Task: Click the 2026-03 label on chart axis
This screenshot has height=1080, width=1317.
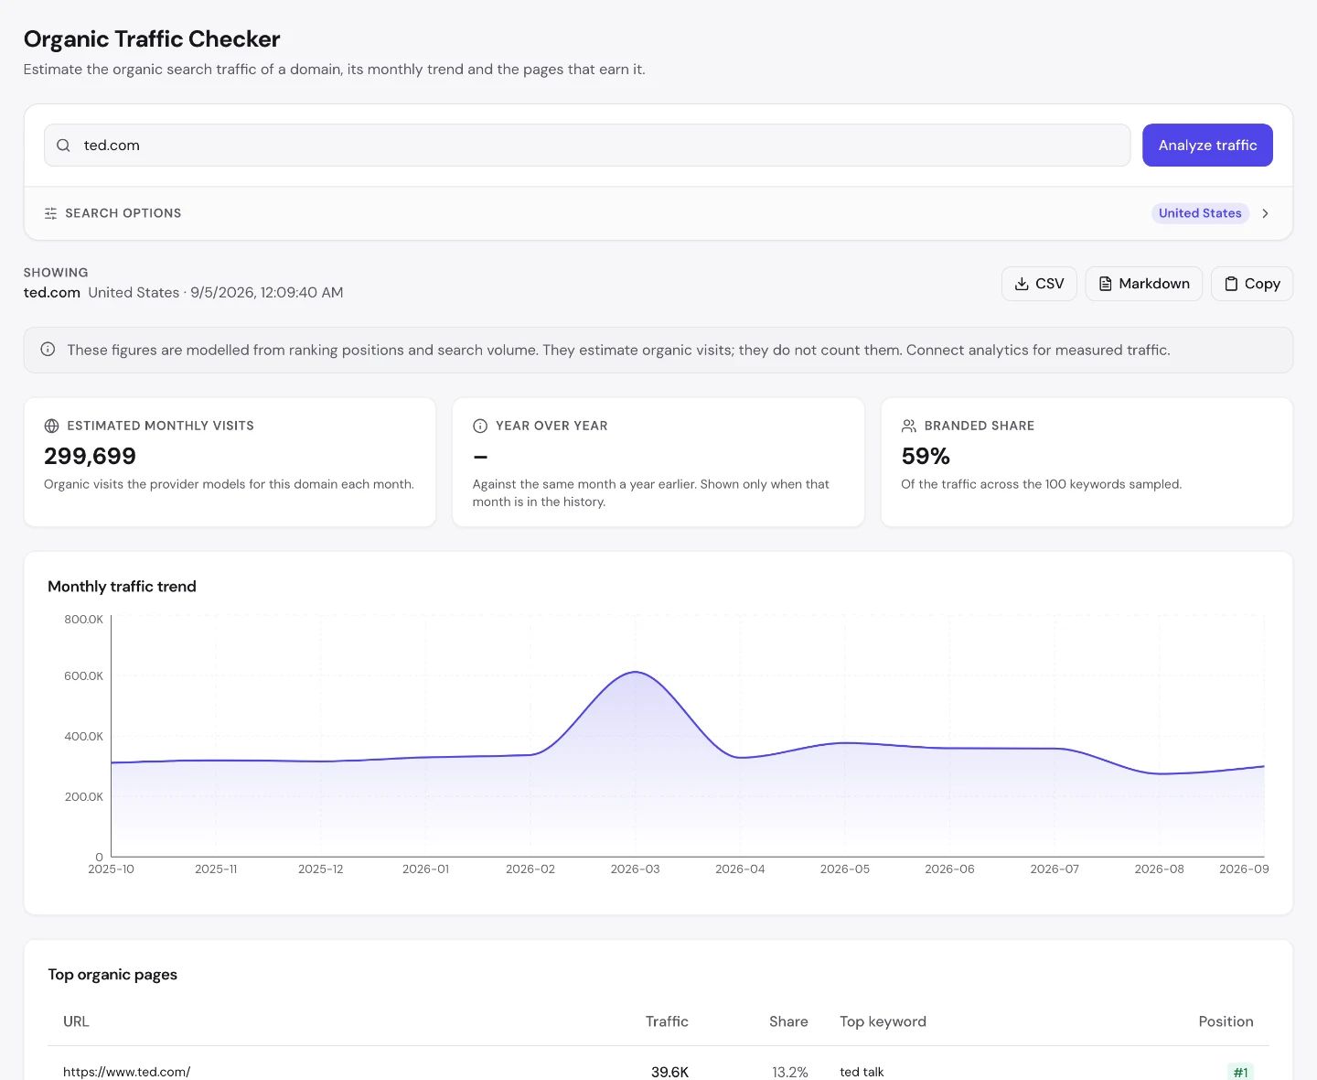Action: 635,869
